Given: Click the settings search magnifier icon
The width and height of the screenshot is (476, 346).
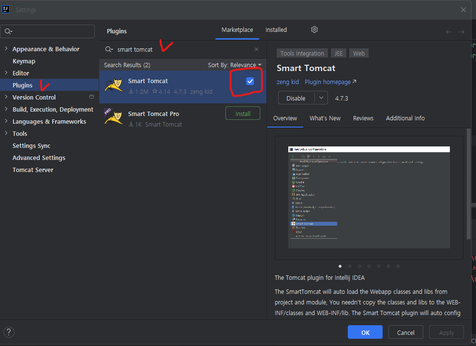Looking at the screenshot, I should point(8,31).
